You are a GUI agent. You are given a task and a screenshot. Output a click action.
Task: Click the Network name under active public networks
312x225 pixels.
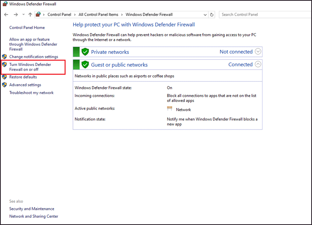click(x=183, y=110)
